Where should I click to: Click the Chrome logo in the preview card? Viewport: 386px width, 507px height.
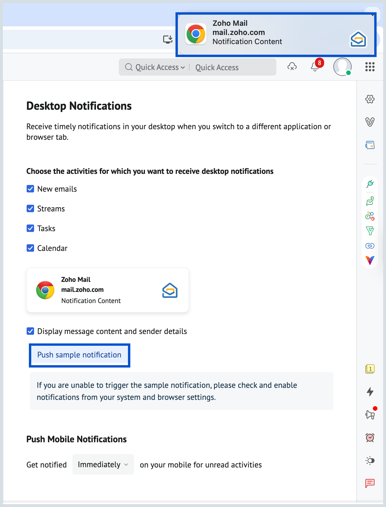(45, 290)
